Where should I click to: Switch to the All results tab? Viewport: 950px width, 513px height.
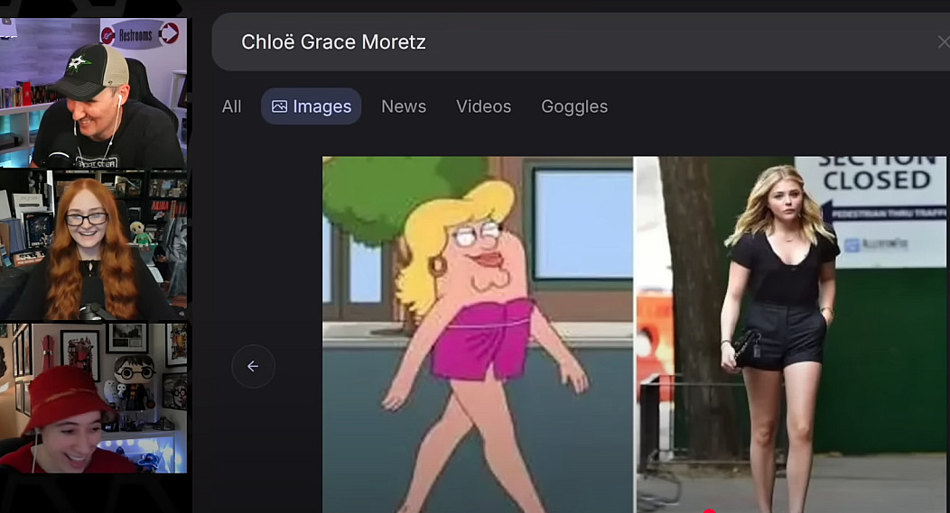(231, 106)
